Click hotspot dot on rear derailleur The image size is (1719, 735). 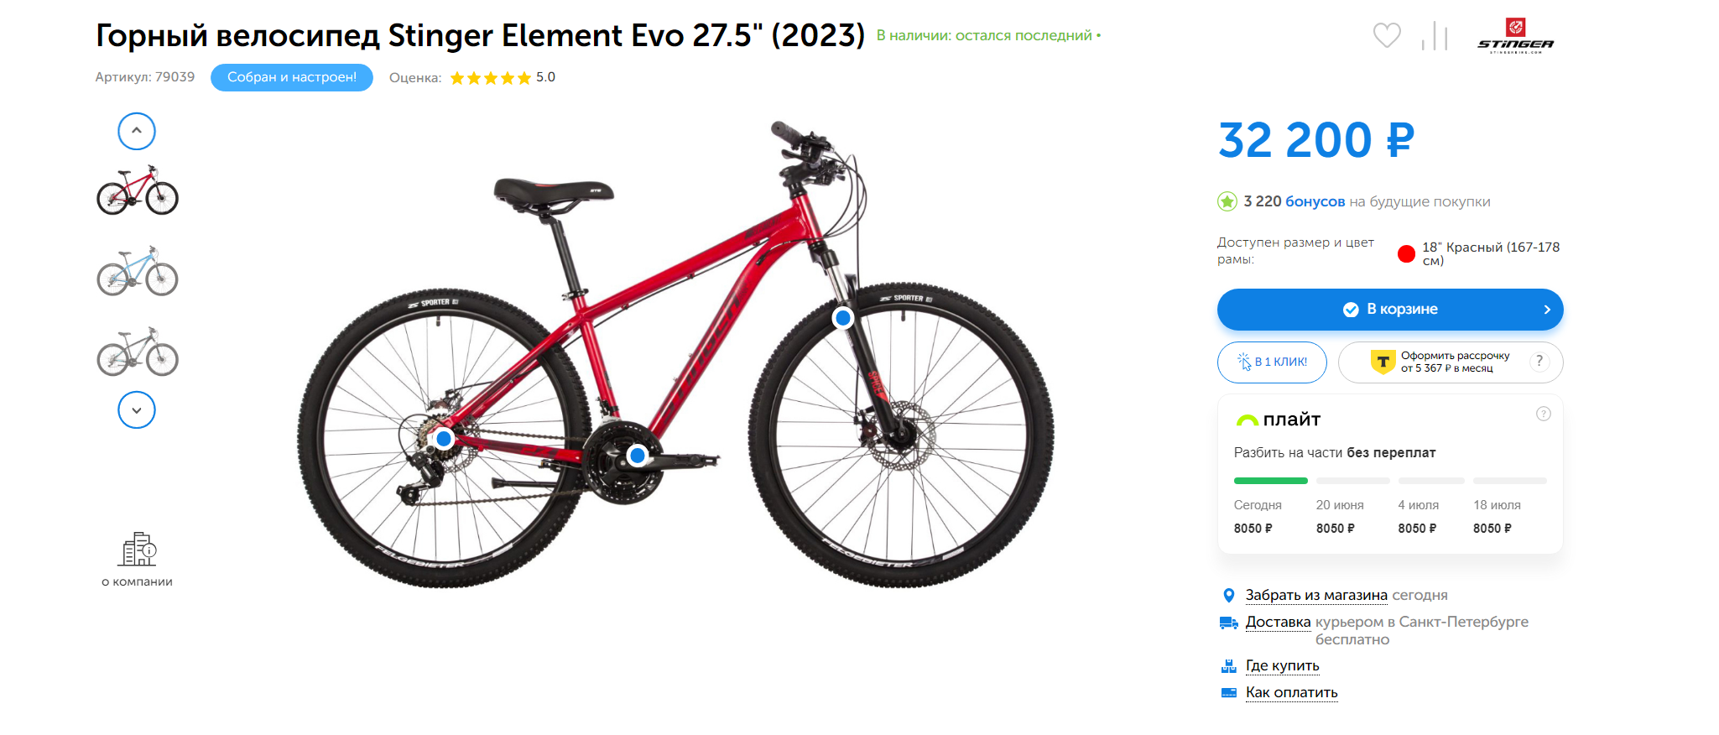tap(444, 438)
